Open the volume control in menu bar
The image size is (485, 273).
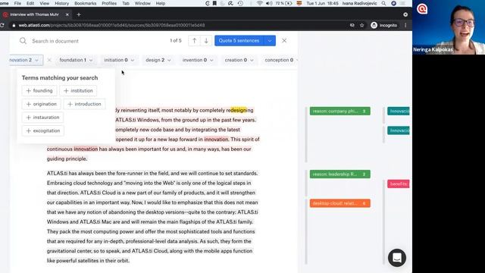(x=269, y=3)
